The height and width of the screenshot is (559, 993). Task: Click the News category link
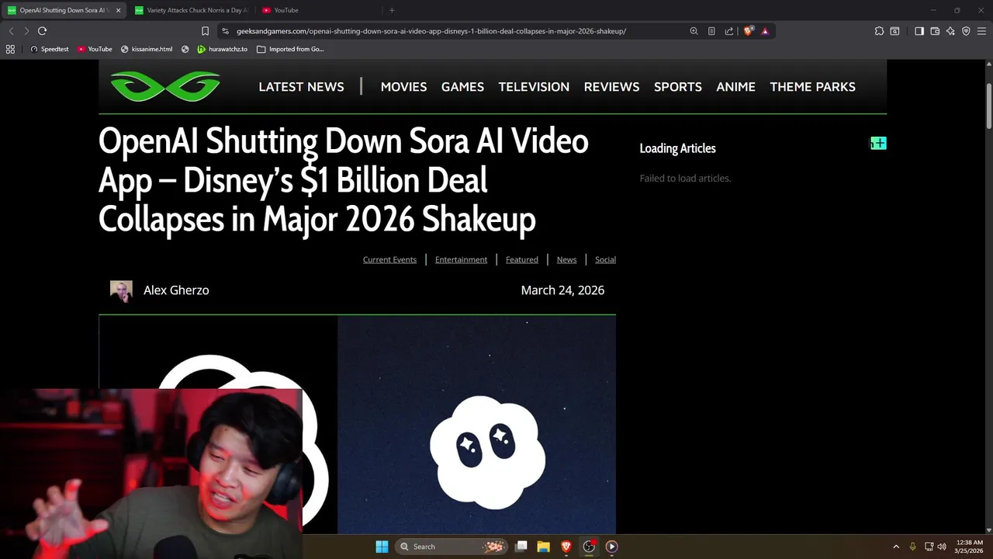click(x=566, y=259)
